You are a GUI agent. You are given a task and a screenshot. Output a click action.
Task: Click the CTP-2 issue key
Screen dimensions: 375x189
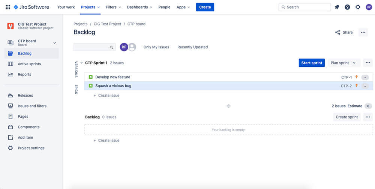pyautogui.click(x=346, y=86)
